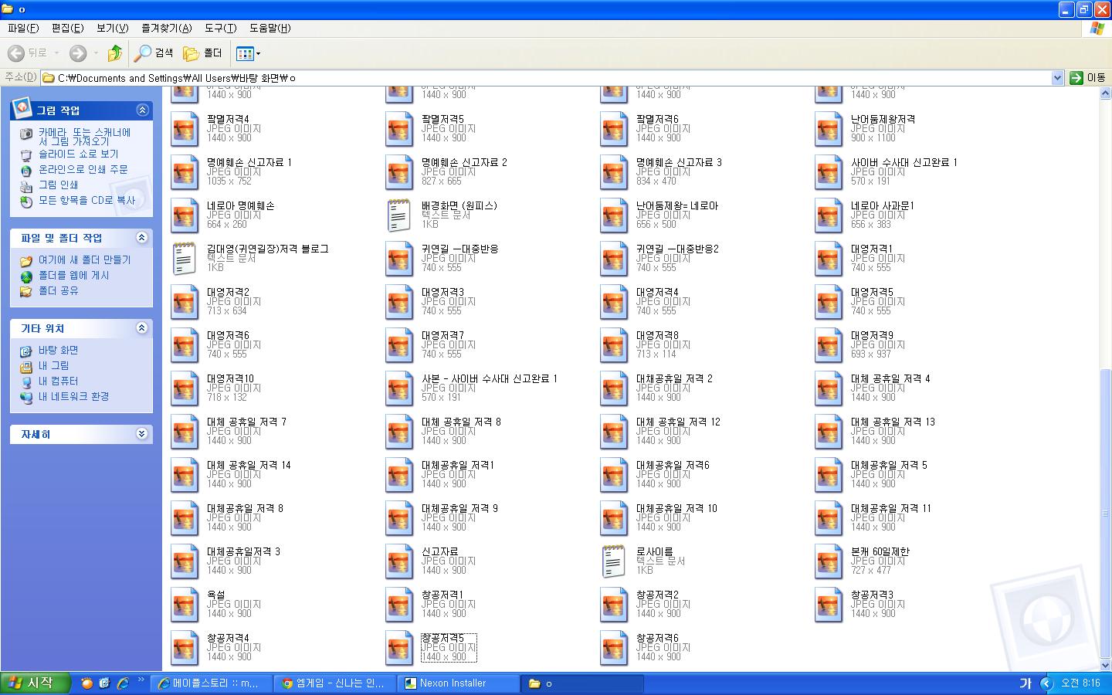Image resolution: width=1112 pixels, height=695 pixels.
Task: Select 본캐 60일제한 image icon
Action: [x=829, y=561]
